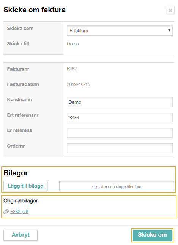Focus the Er referens input field
Screen dimensions: 178x245
click(120, 133)
